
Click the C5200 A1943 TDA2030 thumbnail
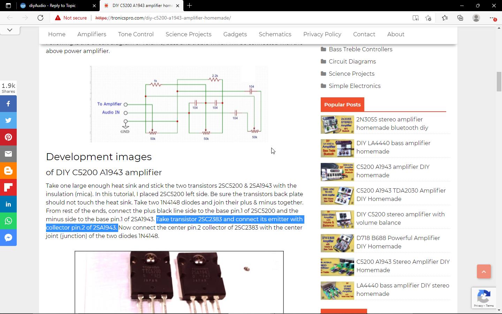tap(337, 196)
